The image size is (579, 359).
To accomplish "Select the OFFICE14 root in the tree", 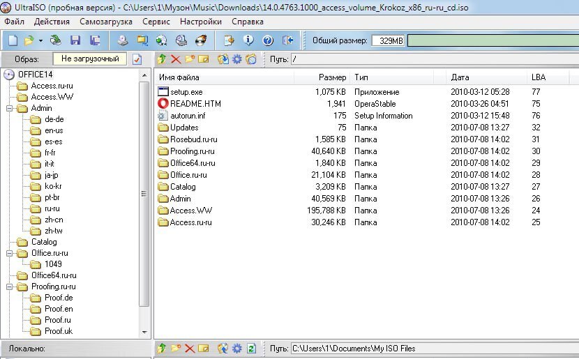I will (x=36, y=75).
